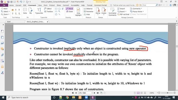
Task: Pick the Oval drawing tool
Action: tap(56, 11)
